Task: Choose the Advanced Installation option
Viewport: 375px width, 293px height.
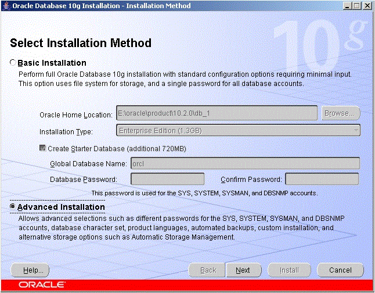Action: (x=13, y=207)
